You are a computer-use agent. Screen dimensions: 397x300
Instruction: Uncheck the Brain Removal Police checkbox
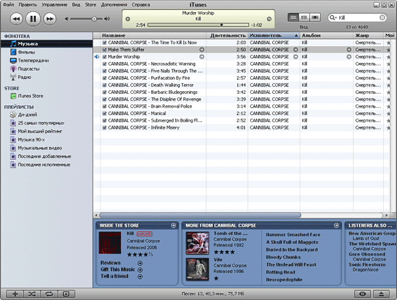105,106
